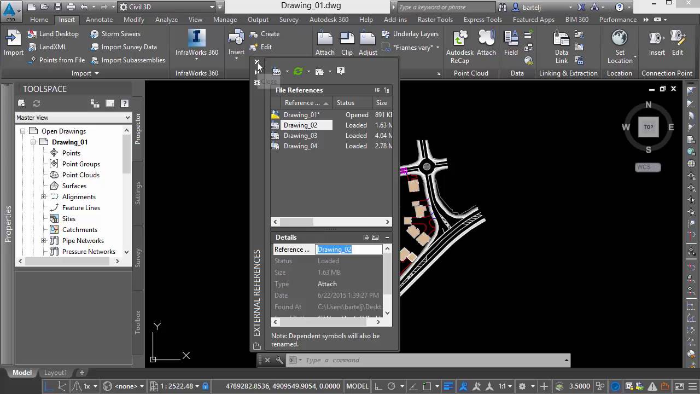This screenshot has height=394, width=700.
Task: Collapse the Drawing_01 tree node
Action: click(x=33, y=142)
